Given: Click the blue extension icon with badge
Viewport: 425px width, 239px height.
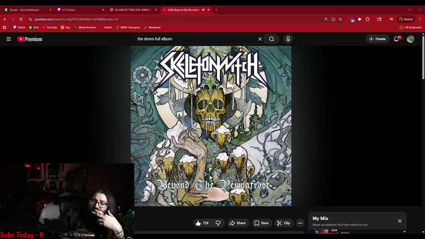Looking at the screenshot, I should tap(352, 19).
